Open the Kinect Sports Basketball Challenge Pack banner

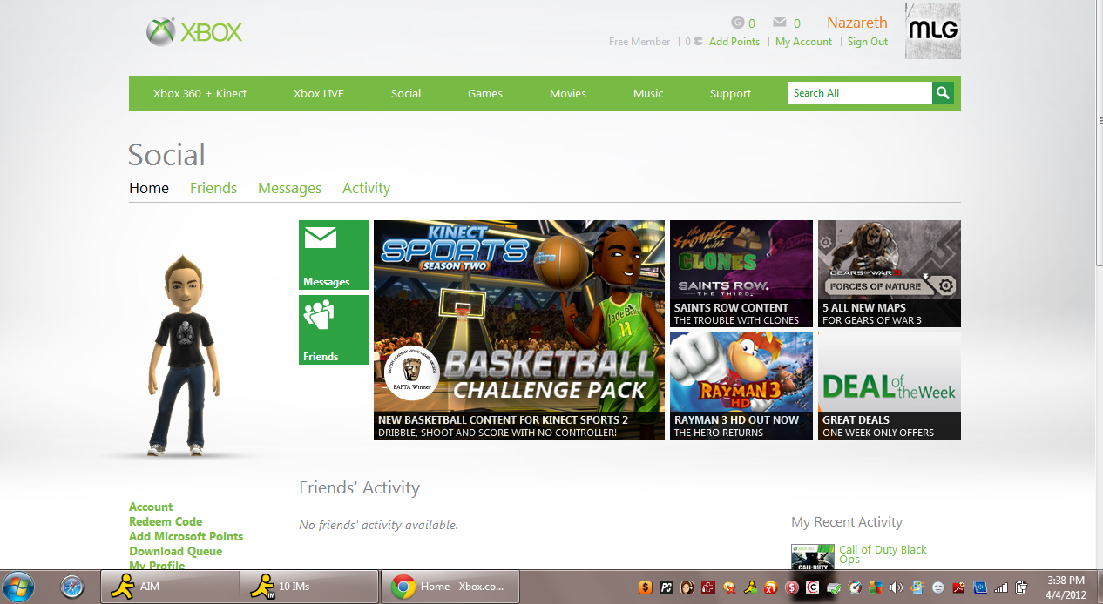coord(519,330)
